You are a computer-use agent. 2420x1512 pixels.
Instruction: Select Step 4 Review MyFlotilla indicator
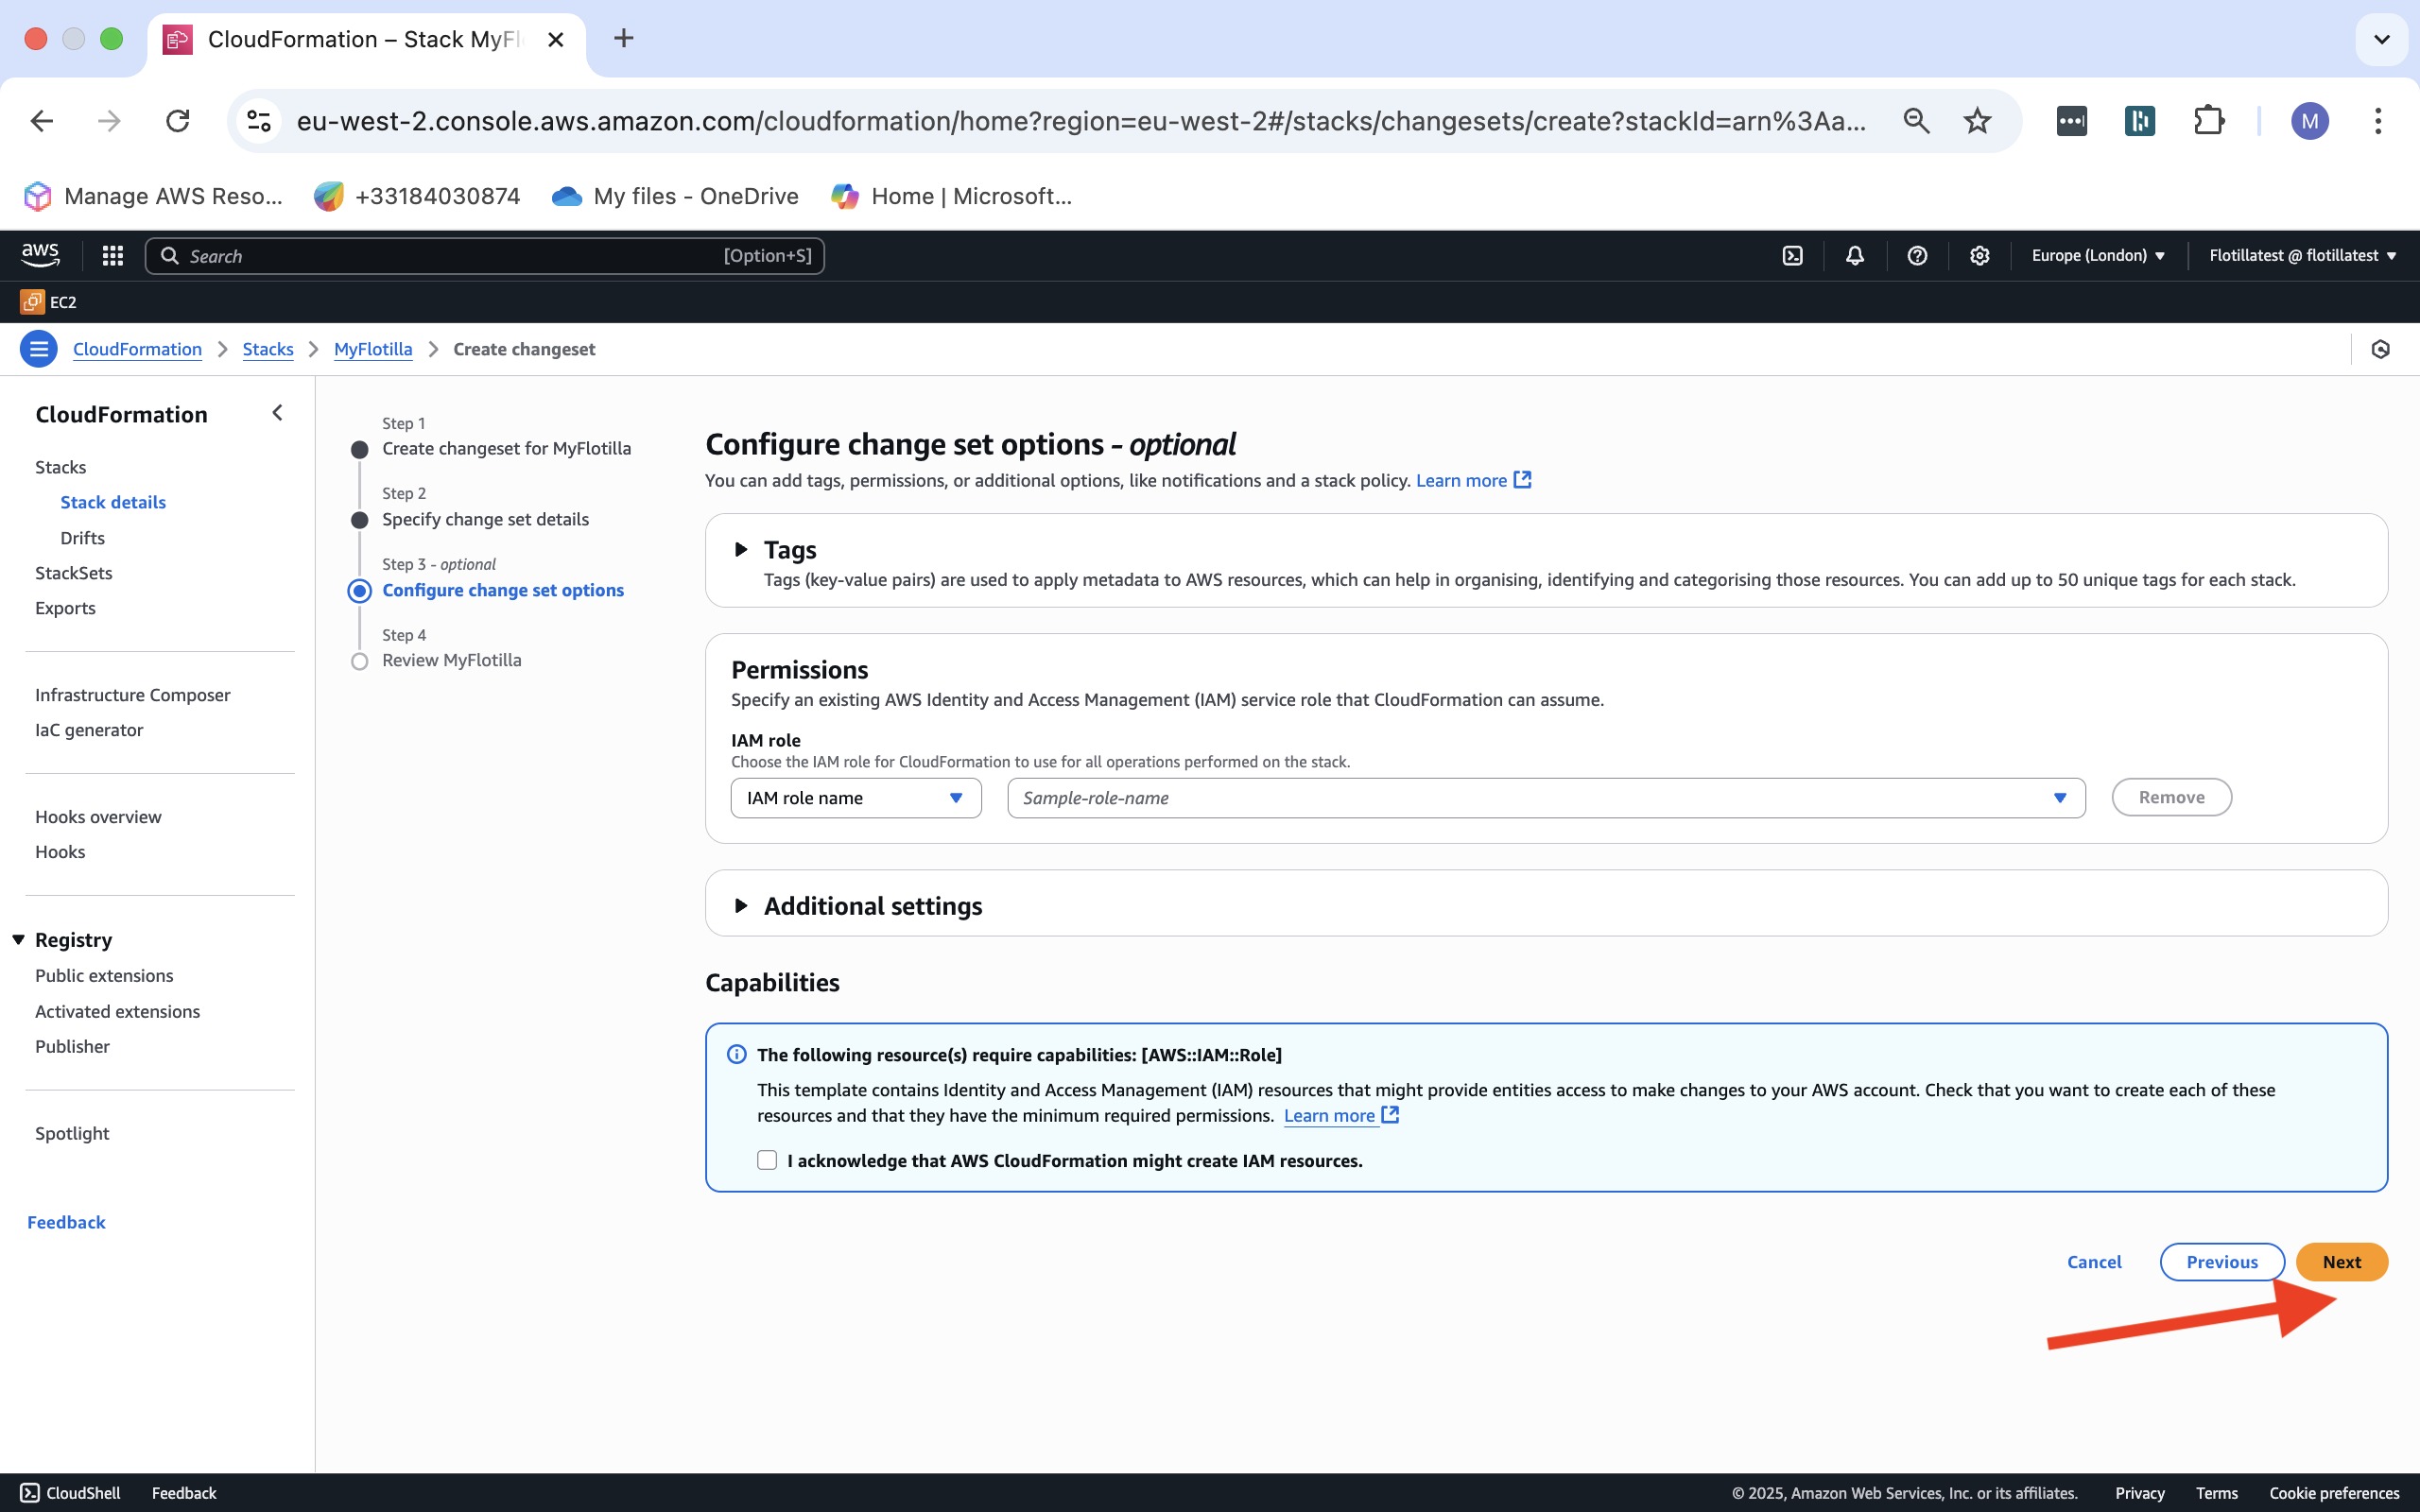360,661
